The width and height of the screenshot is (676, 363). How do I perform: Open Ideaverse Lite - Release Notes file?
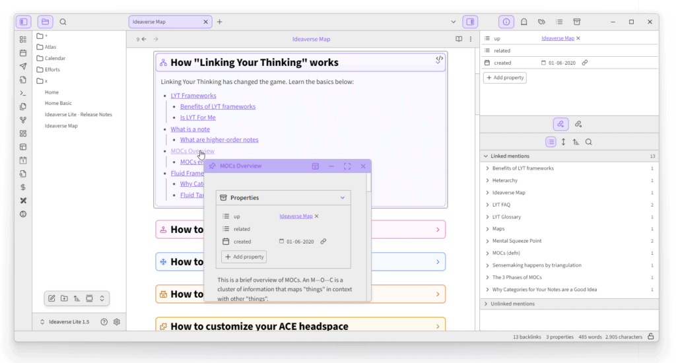pyautogui.click(x=79, y=114)
